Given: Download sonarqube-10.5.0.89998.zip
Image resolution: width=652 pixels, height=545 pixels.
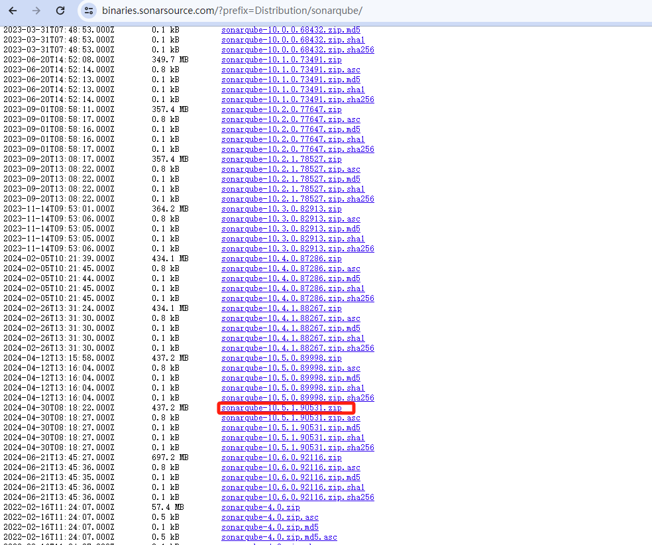Looking at the screenshot, I should tap(282, 358).
